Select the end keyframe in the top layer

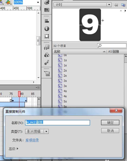tap(26, 101)
